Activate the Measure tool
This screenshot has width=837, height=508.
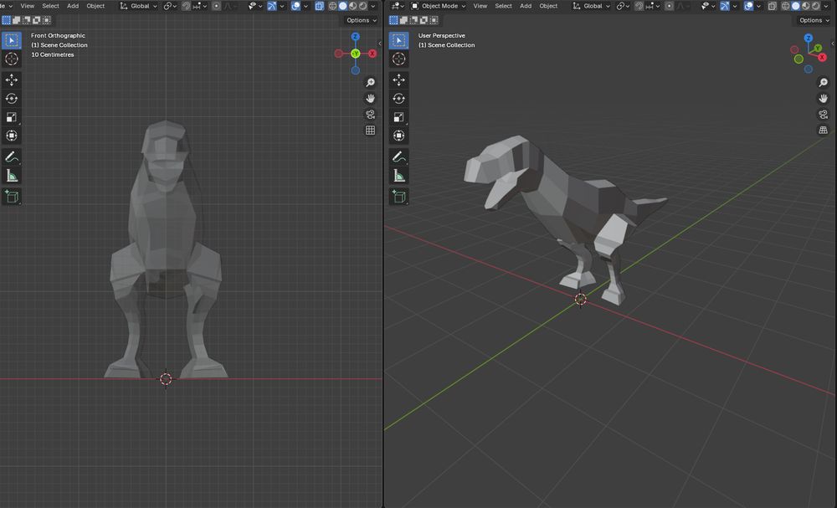point(12,175)
